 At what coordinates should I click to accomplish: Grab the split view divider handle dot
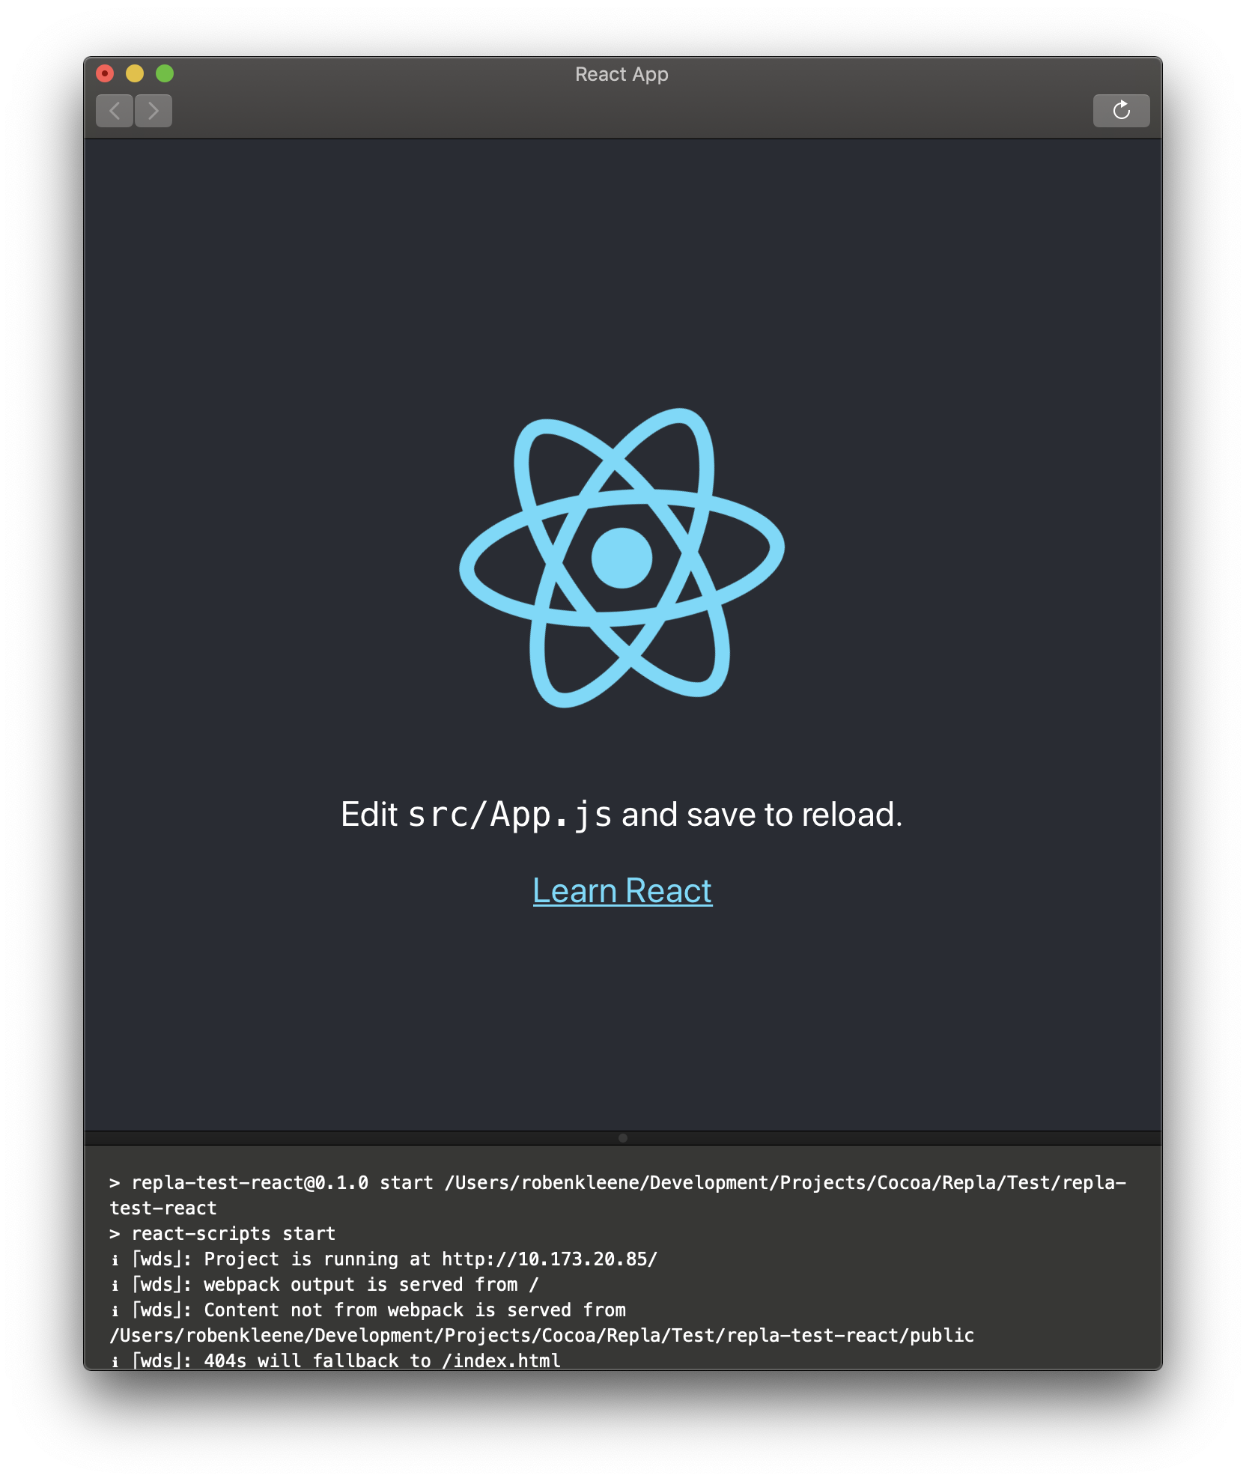(x=623, y=1138)
